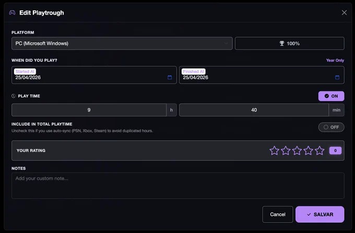355x233 pixels.
Task: Set rating to five stars
Action: 319,150
